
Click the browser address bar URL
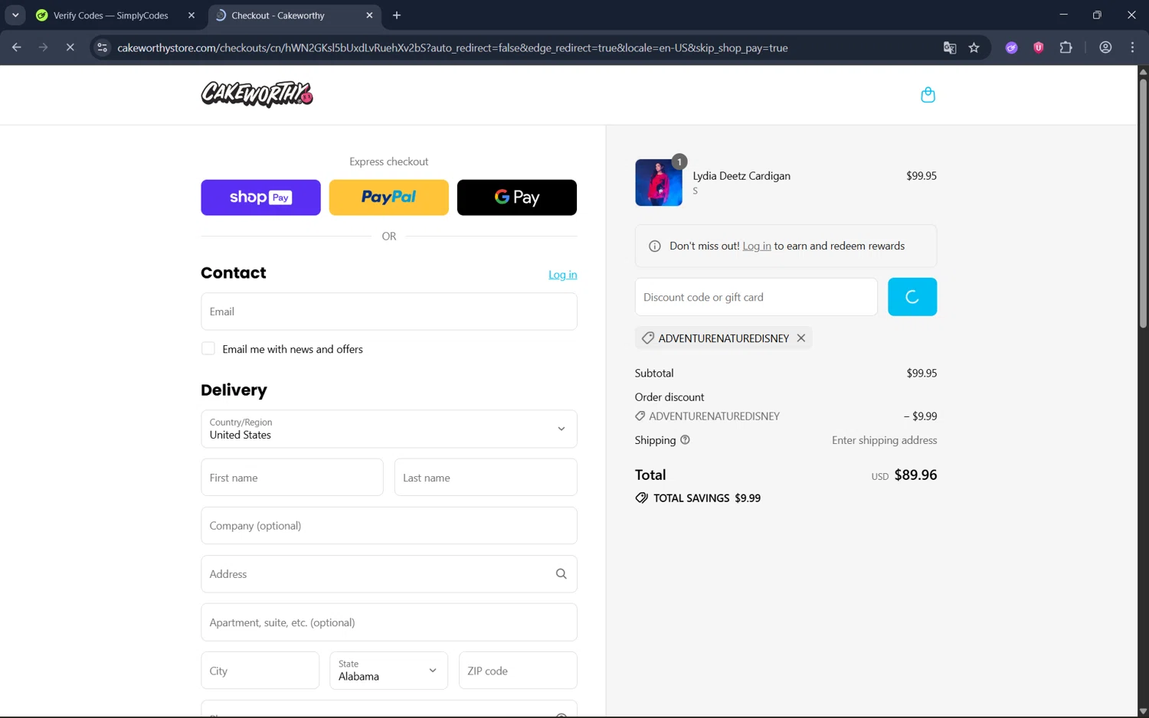pyautogui.click(x=452, y=47)
